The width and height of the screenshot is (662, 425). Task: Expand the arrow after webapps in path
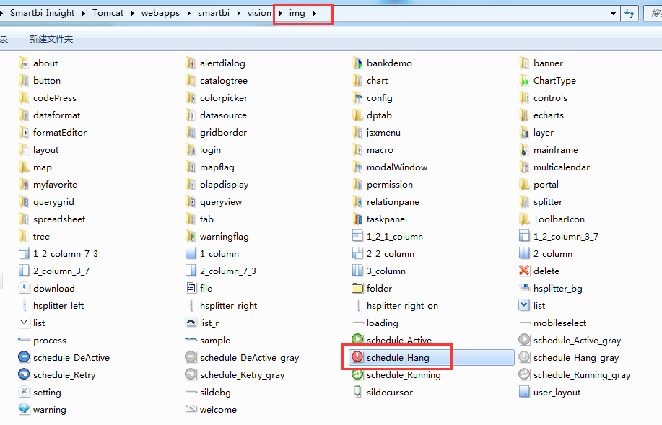(188, 13)
